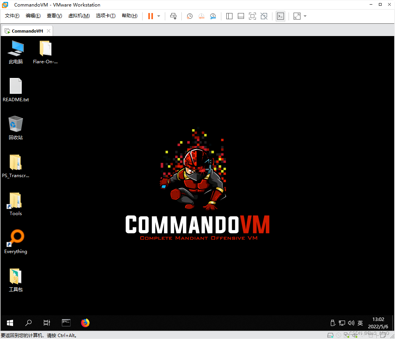
Task: Revert the VM to its snapshot
Action: [x=201, y=16]
